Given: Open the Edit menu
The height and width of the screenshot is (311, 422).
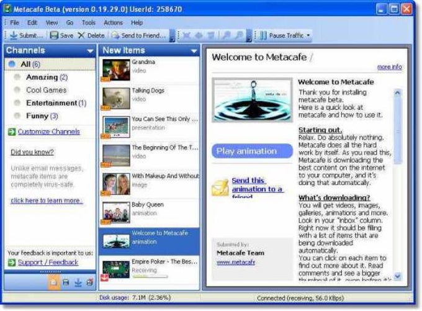Looking at the screenshot, I should click(32, 22).
